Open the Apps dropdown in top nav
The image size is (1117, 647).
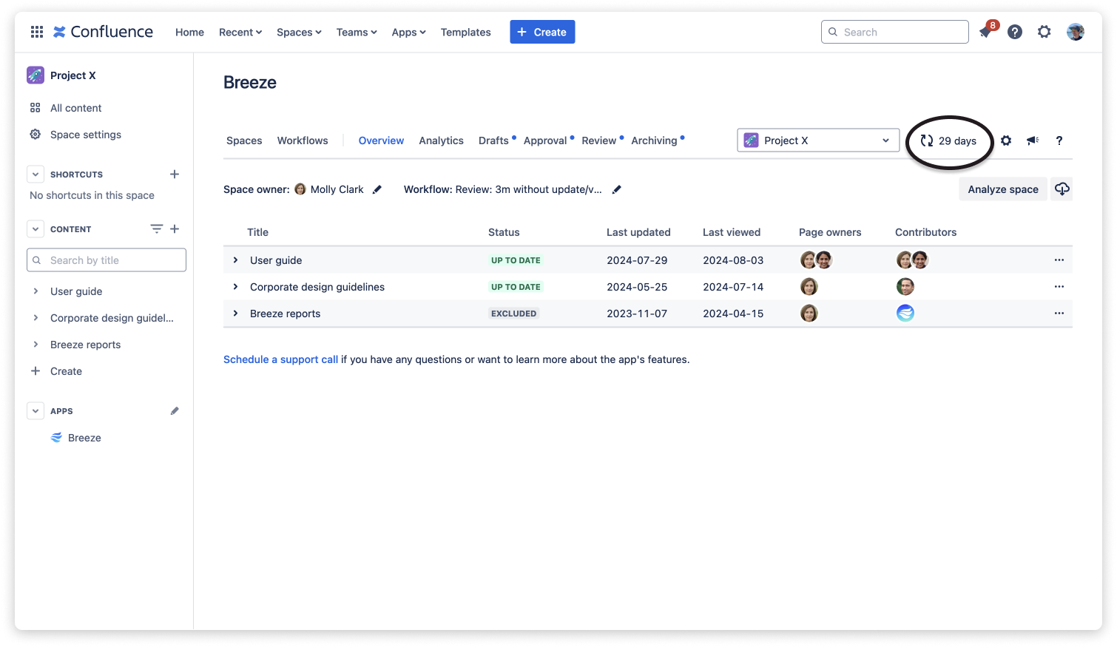point(409,32)
